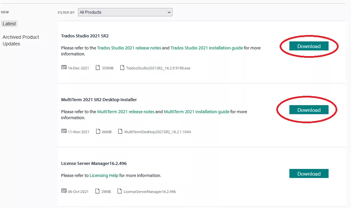
Task: Click the date 06-Oct-2021
Action: point(78,192)
